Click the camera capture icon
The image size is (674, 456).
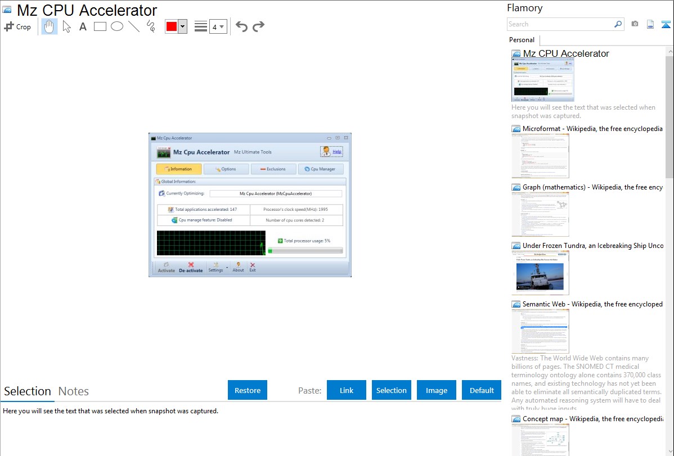pos(635,24)
